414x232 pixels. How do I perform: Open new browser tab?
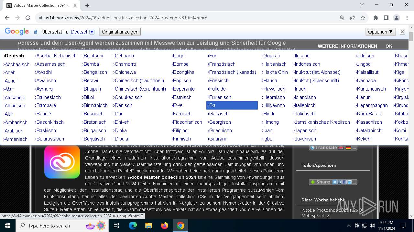pos(87,5)
